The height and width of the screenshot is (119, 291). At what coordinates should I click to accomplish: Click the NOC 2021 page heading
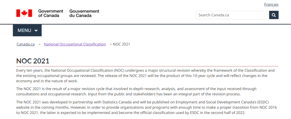33,61
